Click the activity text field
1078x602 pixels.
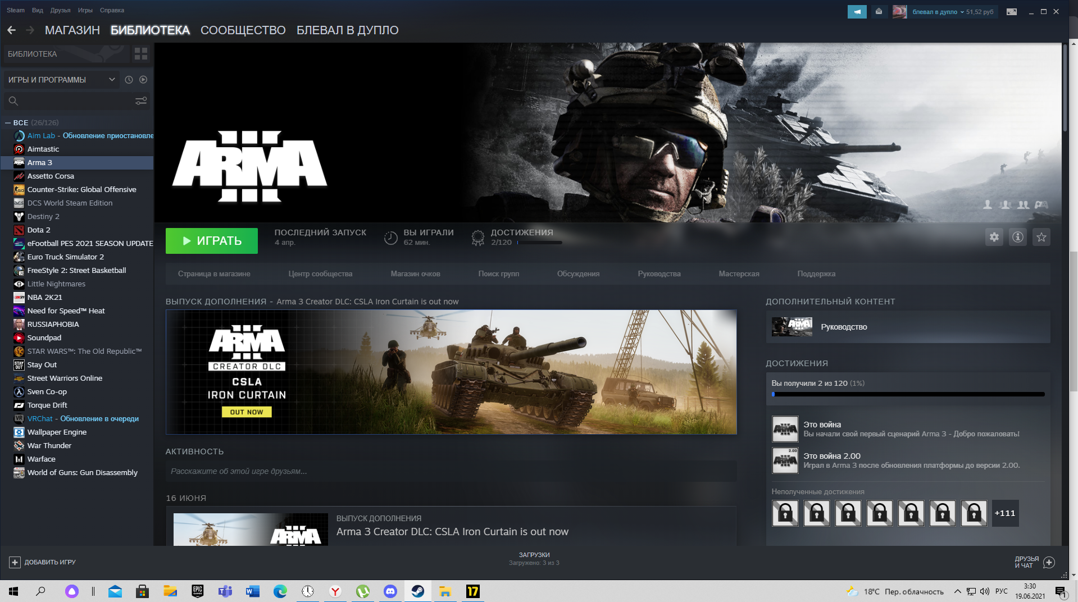coord(451,471)
